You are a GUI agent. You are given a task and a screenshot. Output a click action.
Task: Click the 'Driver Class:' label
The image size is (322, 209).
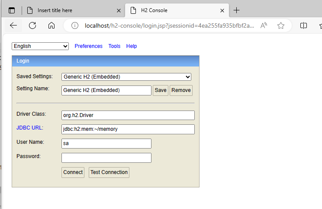31,114
